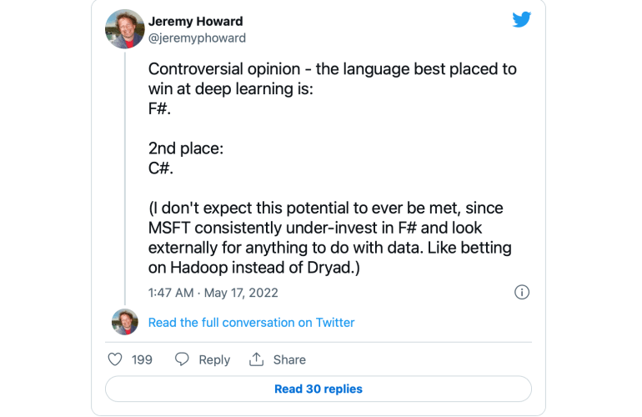Click small avatar beside conversation link
This screenshot has width=642, height=417.
(125, 322)
